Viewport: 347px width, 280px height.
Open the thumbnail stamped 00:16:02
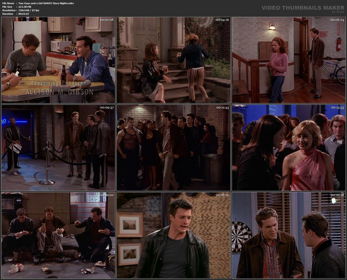(x=58, y=235)
